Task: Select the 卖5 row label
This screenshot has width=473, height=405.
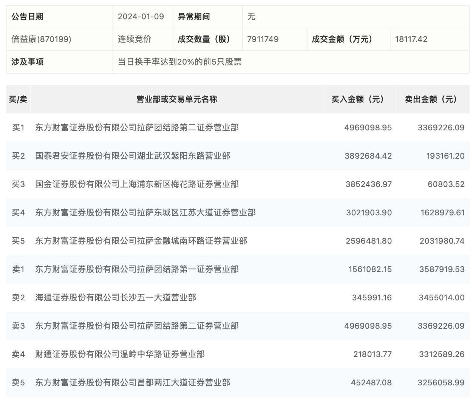Action: pyautogui.click(x=18, y=383)
